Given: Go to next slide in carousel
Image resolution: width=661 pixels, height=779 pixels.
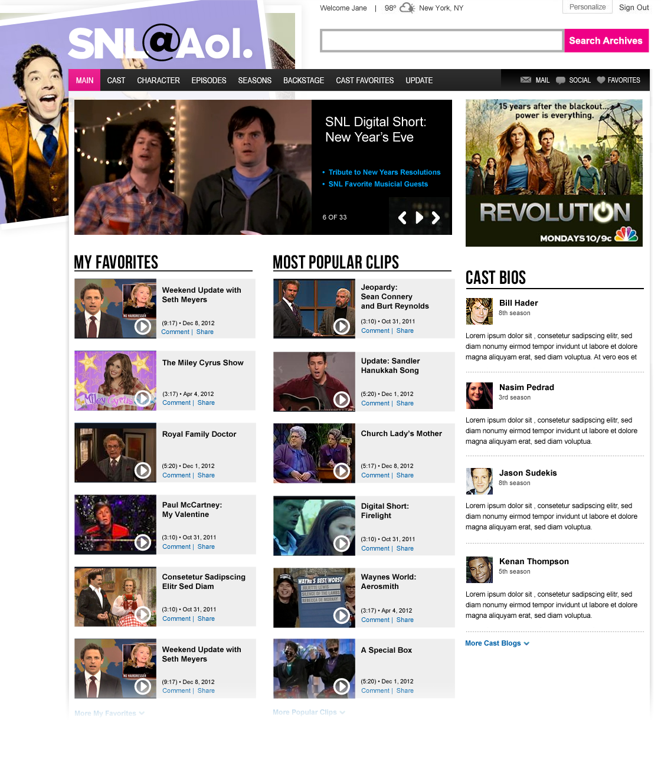Looking at the screenshot, I should pyautogui.click(x=436, y=218).
